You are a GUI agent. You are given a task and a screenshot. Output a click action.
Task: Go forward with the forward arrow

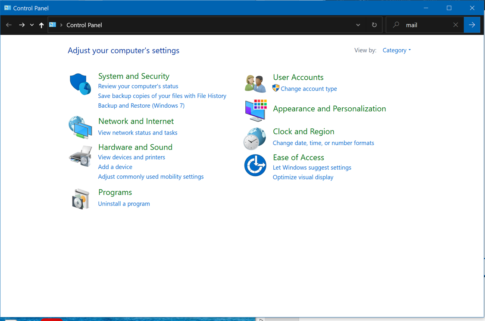coord(22,25)
